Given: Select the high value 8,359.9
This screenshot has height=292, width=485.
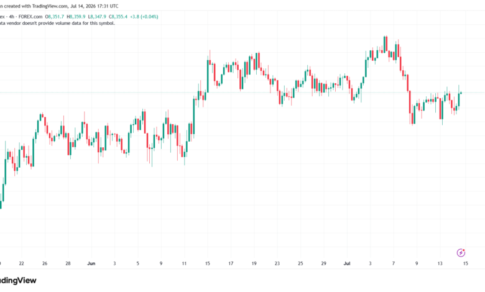Looking at the screenshot, I should coord(76,17).
